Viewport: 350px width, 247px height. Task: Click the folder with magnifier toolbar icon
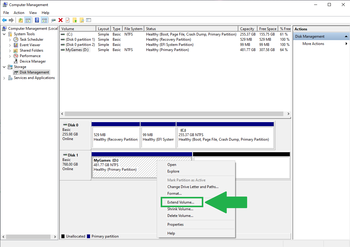[x=82, y=20]
